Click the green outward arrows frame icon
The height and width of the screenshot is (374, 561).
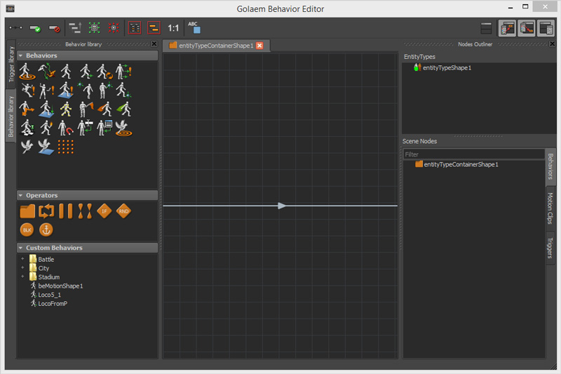[95, 28]
